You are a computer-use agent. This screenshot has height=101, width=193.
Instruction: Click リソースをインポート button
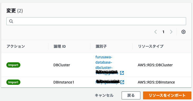[167, 95]
